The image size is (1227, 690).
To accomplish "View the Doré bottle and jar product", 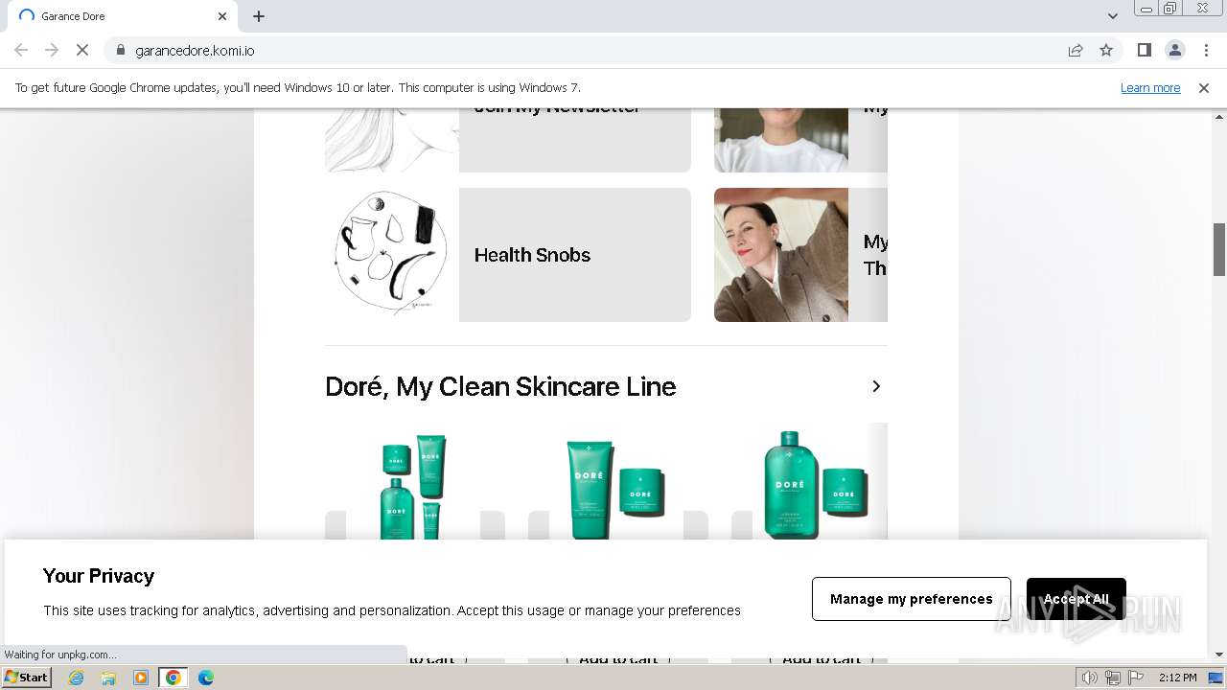I will click(x=815, y=484).
